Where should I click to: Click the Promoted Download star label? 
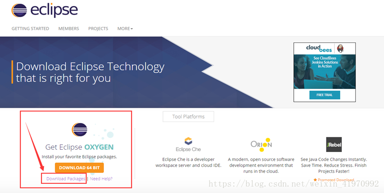[334, 180]
